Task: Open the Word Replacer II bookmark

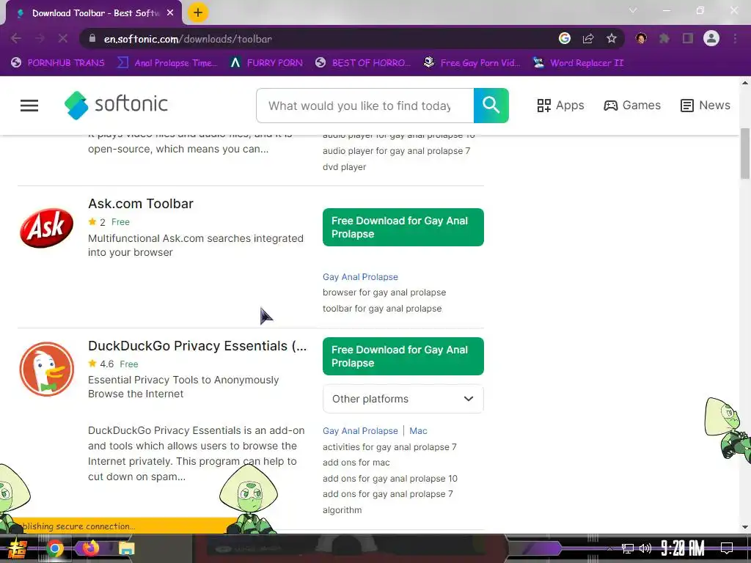Action: [579, 63]
